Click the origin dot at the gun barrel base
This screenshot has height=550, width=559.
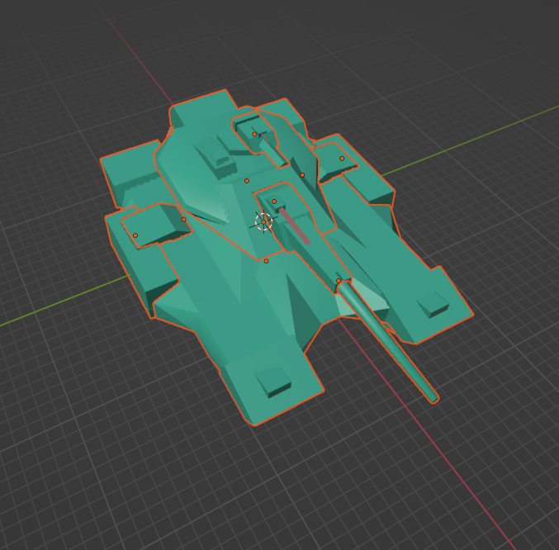click(339, 281)
